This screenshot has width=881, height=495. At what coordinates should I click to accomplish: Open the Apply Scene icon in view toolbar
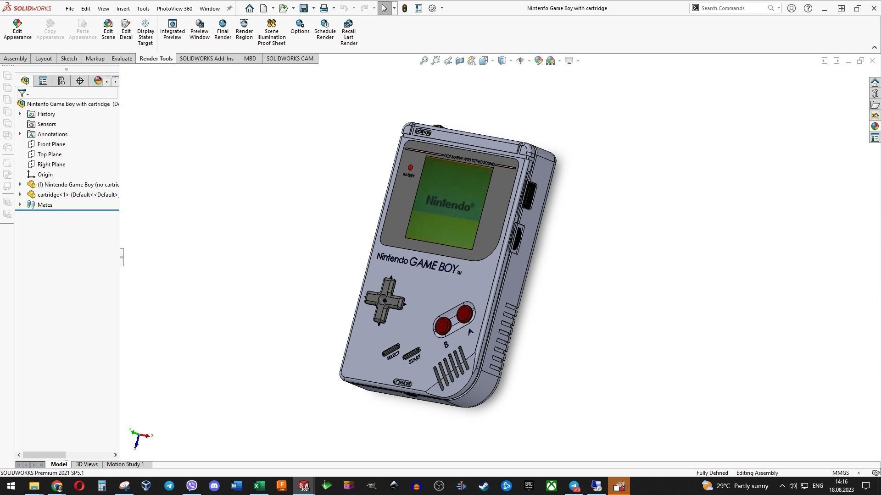[550, 60]
